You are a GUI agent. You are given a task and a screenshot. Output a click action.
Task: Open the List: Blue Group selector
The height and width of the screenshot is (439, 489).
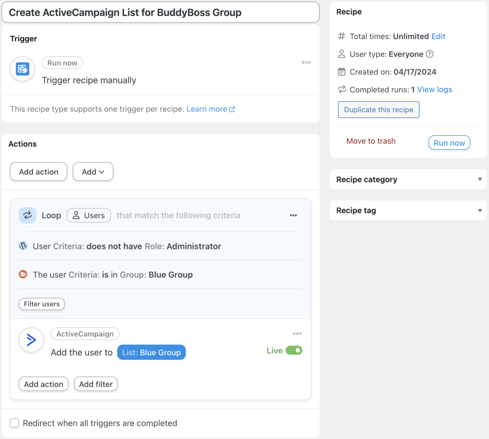[151, 352]
